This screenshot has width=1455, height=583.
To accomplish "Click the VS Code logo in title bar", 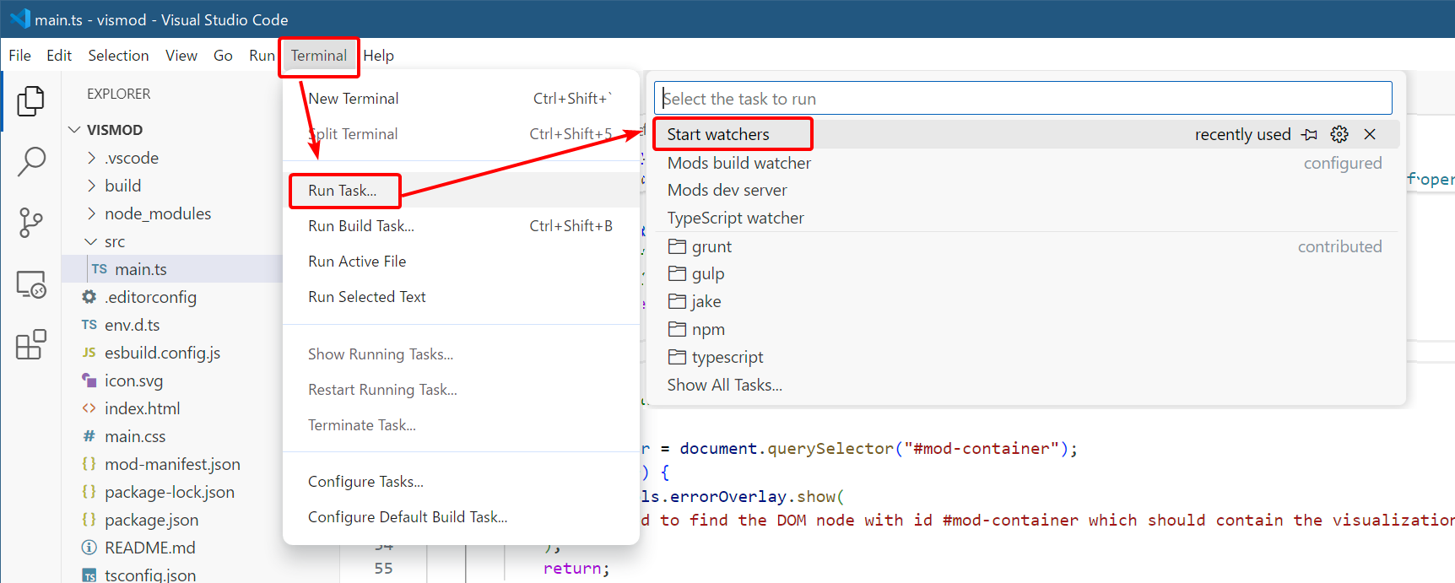I will click(x=19, y=19).
